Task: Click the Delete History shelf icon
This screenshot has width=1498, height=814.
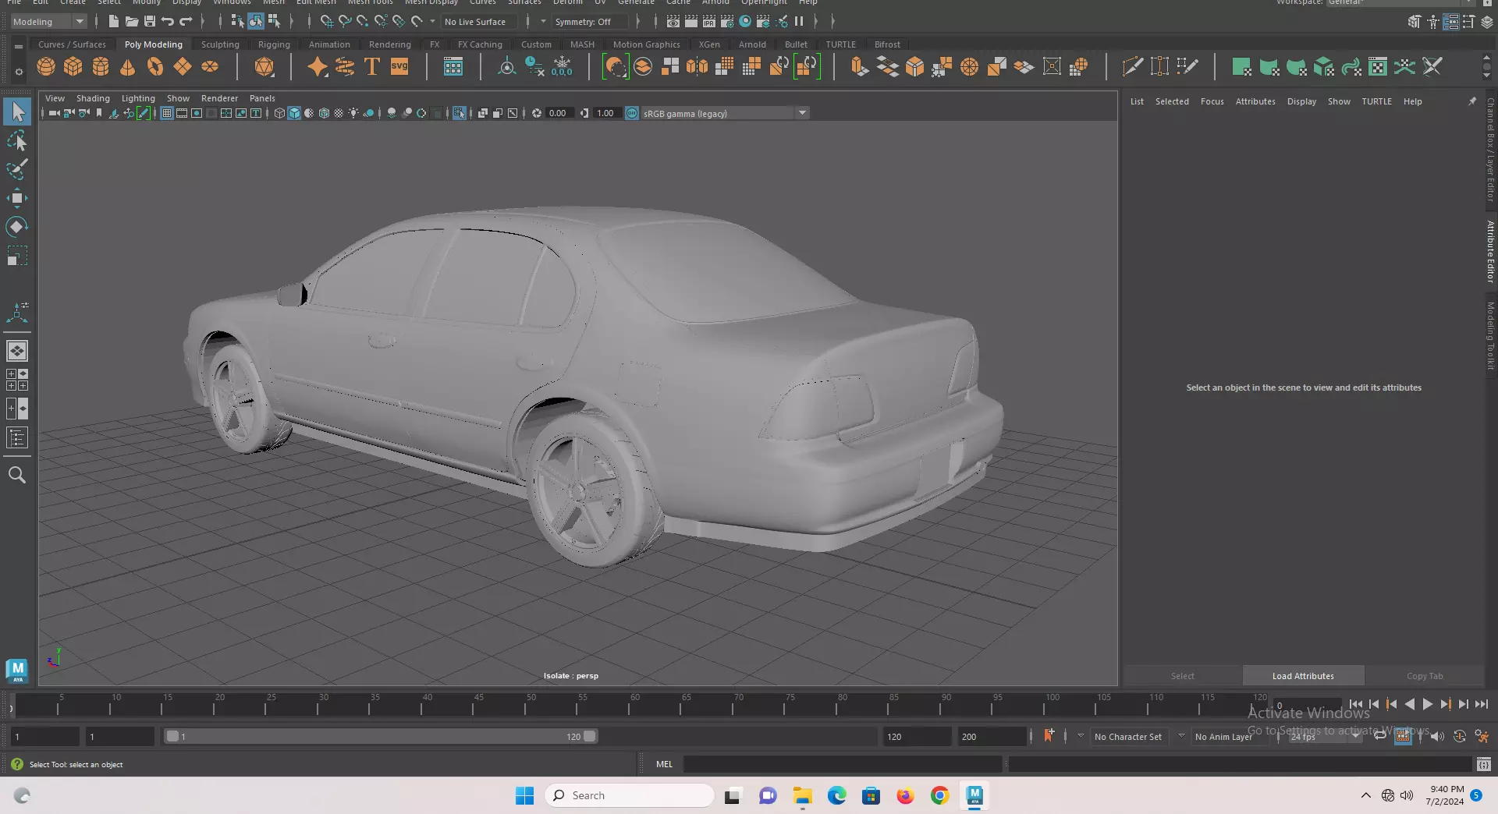Action: pos(534,67)
